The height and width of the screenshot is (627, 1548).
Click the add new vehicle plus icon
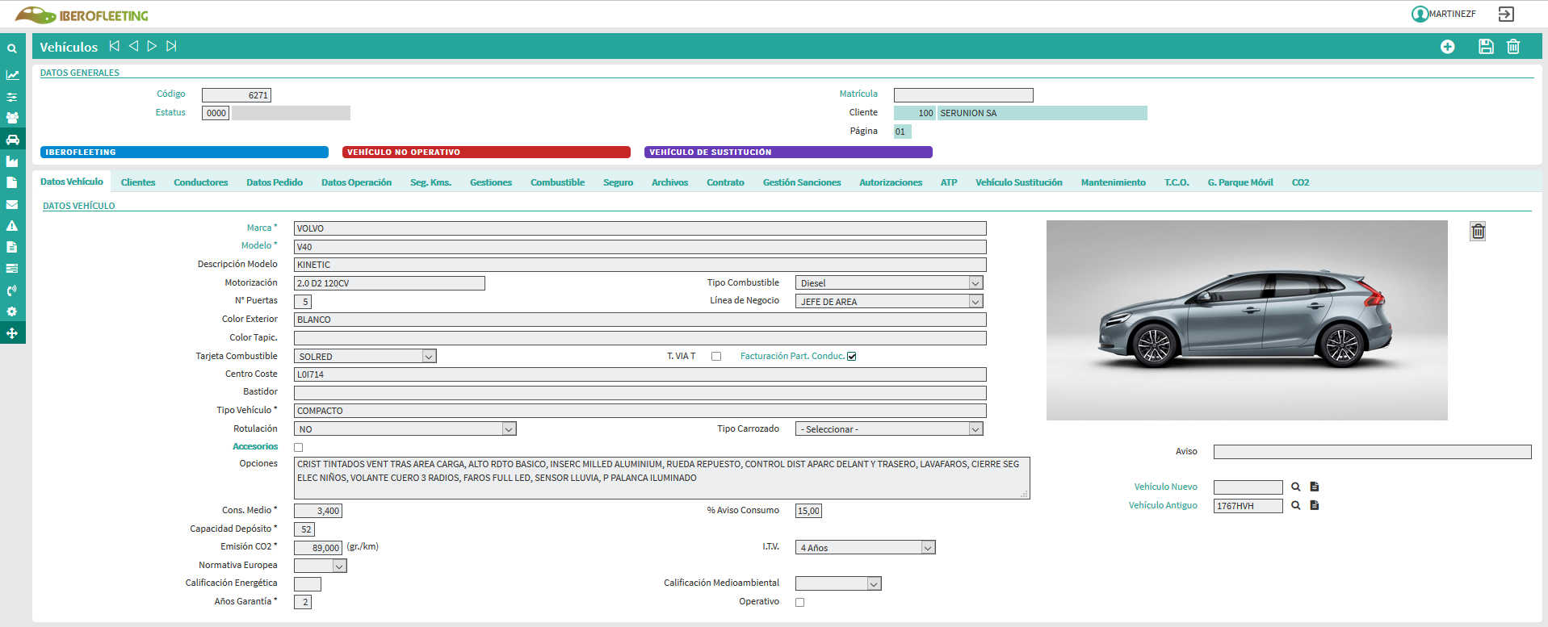click(x=1447, y=47)
